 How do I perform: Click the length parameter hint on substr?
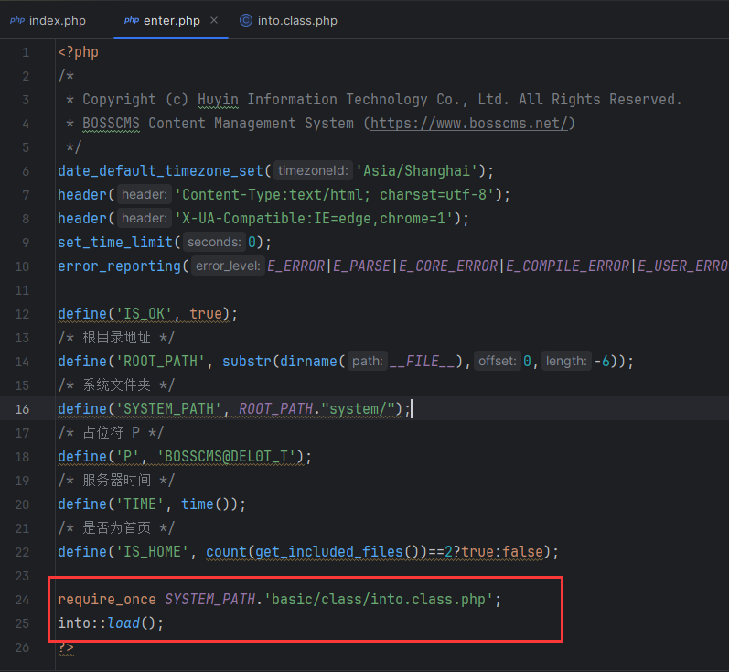point(565,361)
